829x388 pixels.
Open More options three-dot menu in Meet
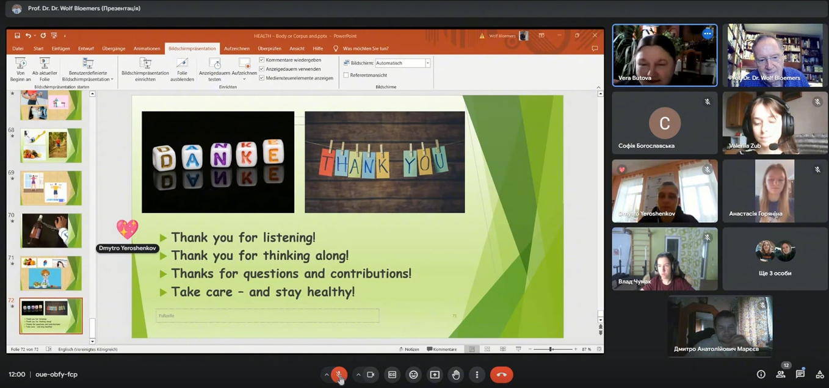pos(477,375)
